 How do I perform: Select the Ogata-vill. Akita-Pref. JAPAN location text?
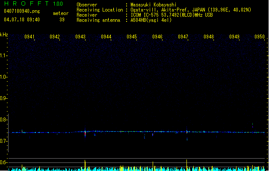191,10
